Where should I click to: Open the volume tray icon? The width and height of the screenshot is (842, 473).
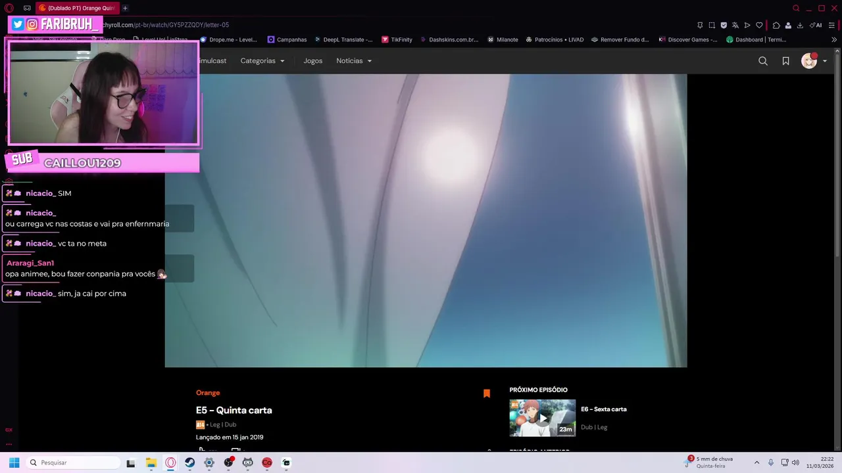point(795,462)
